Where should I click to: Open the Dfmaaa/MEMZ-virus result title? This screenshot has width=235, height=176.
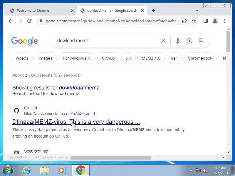[76, 122]
